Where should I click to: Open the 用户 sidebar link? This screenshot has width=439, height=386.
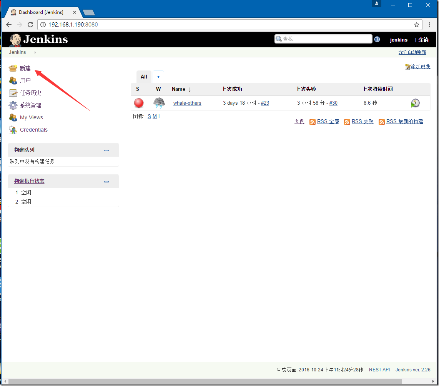click(x=25, y=80)
